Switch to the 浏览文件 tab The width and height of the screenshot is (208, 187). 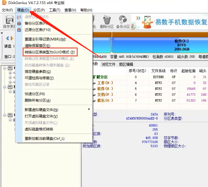[108, 64]
